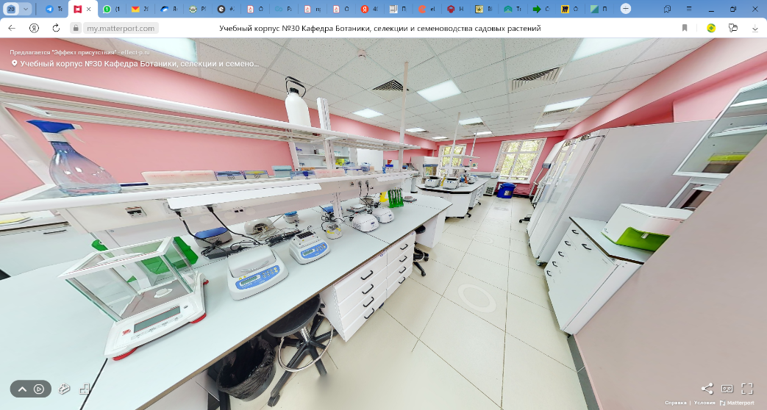This screenshot has height=410, width=767.
Task: Open the Справка help link
Action: point(675,403)
